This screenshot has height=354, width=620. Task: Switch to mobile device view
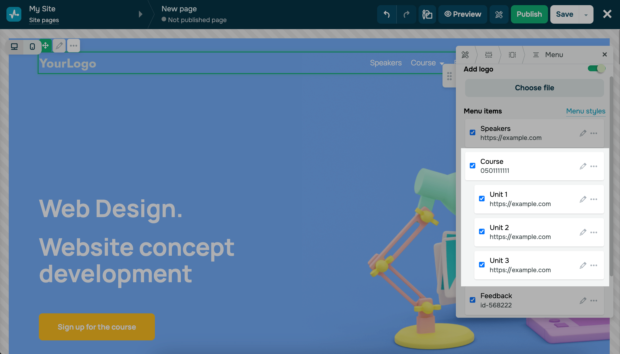[32, 47]
